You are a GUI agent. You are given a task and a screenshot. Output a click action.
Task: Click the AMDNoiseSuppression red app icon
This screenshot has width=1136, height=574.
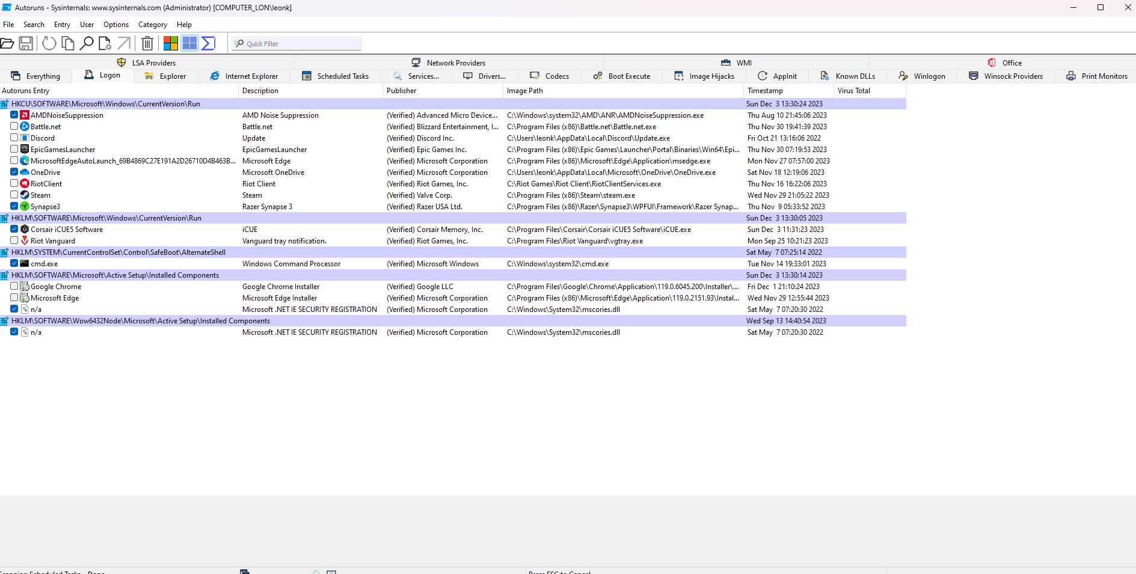click(x=25, y=115)
